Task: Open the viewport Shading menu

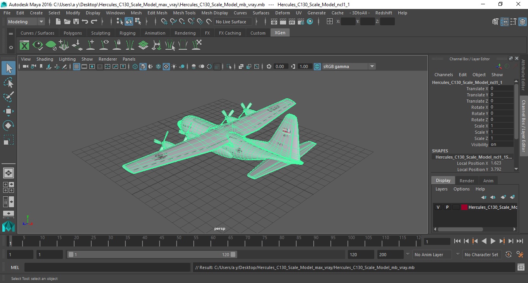Action: tap(45, 59)
